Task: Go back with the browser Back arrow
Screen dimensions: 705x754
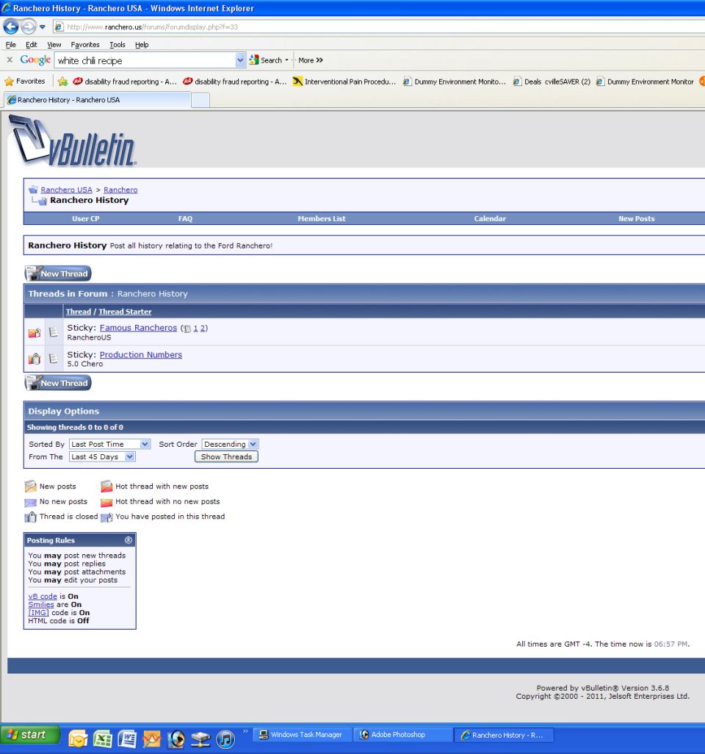Action: click(10, 26)
